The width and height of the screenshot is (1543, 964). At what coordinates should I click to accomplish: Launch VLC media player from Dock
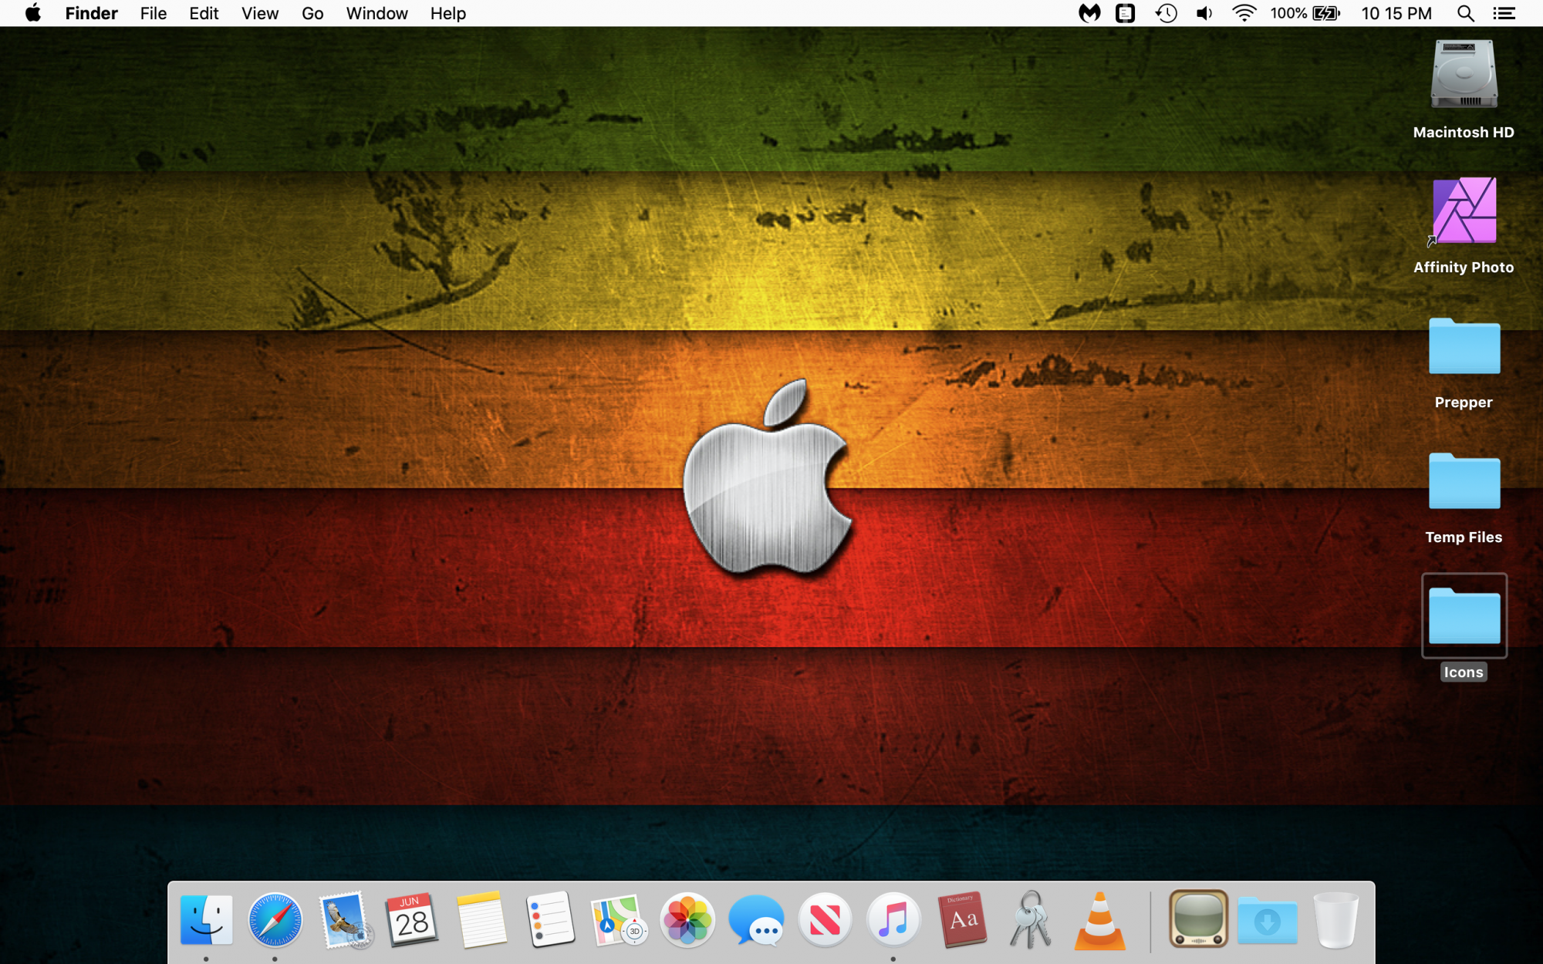[x=1100, y=920]
